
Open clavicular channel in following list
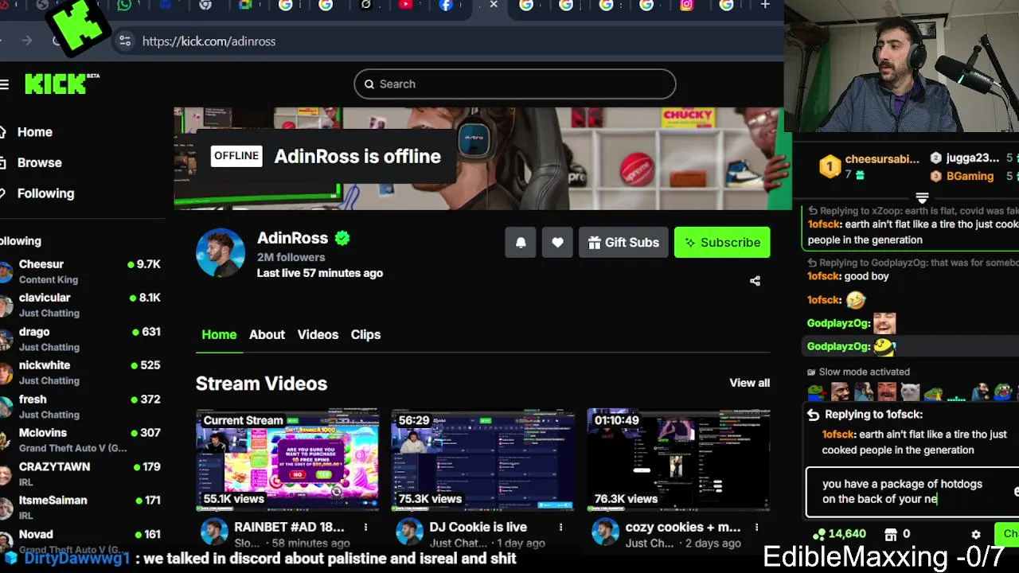(x=80, y=305)
